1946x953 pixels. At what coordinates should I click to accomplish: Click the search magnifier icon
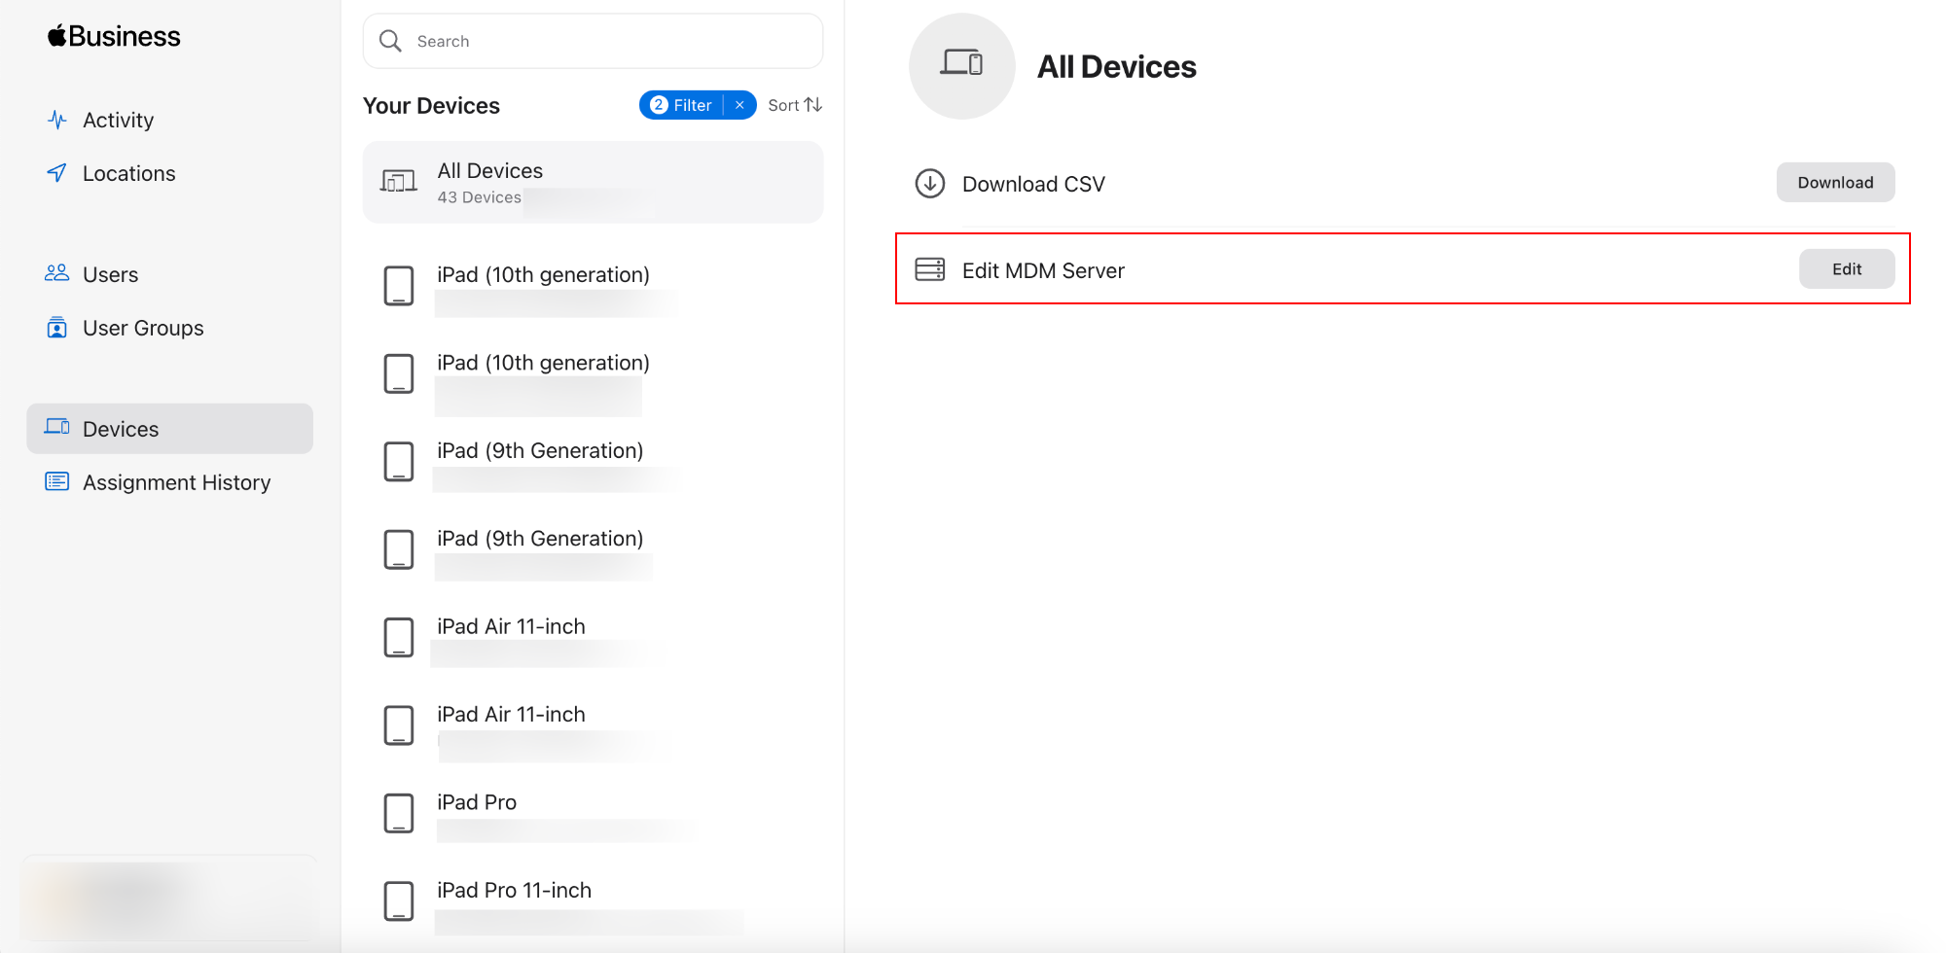(x=390, y=41)
